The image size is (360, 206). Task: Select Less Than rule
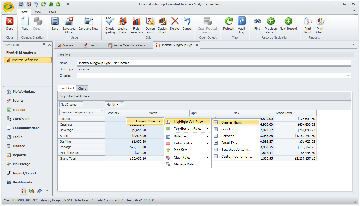tap(236, 129)
